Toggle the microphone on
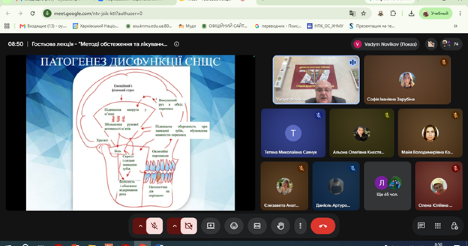Screen dimensions: 468x246 click(x=154, y=226)
